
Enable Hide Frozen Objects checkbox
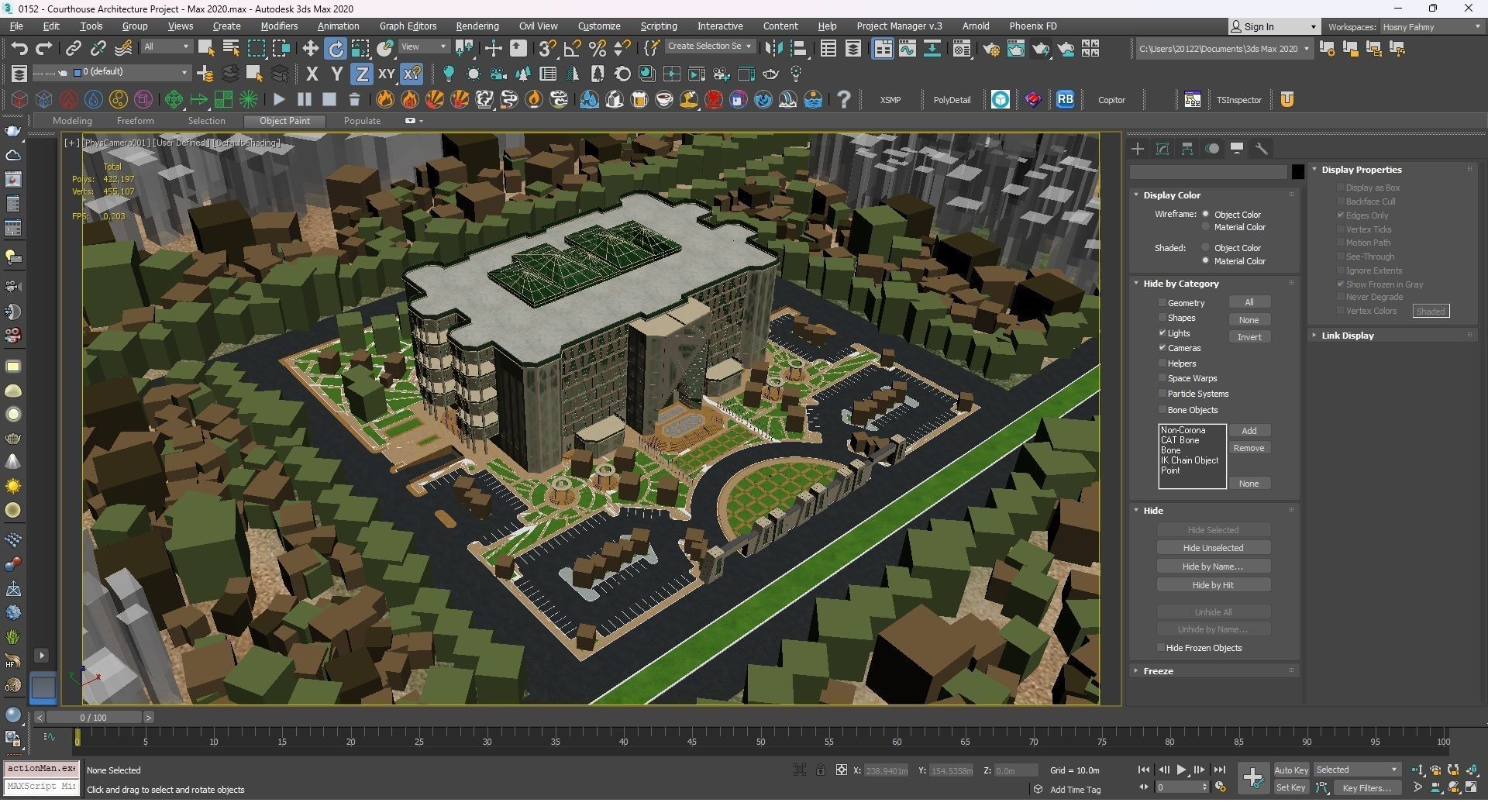click(x=1161, y=648)
